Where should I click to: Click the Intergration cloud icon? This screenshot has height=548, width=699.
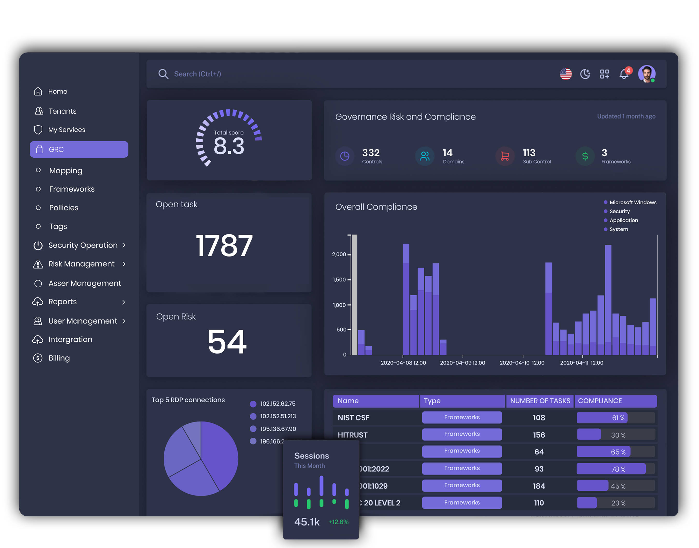pos(38,339)
